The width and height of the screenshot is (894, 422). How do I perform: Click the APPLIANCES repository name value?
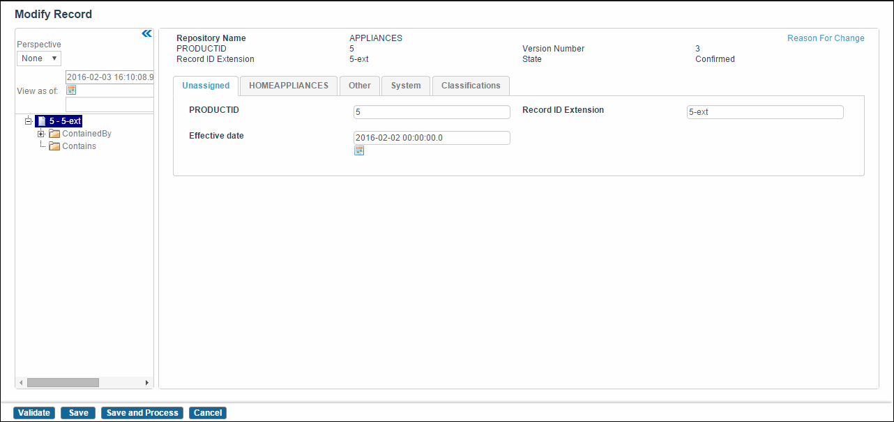[x=376, y=38]
